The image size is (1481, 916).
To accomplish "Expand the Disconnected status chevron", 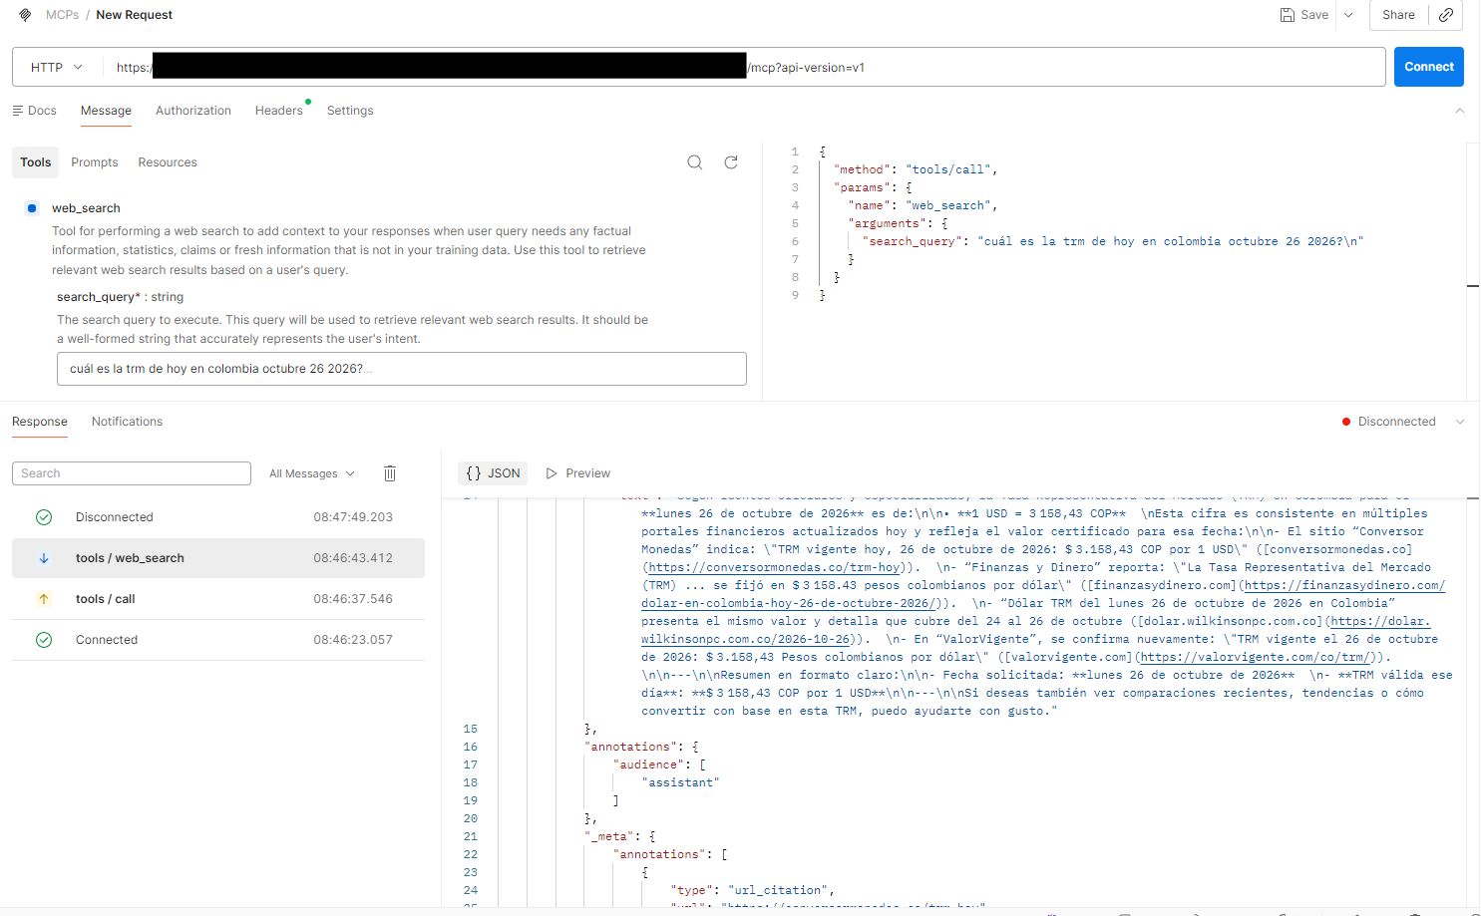I will (1460, 422).
